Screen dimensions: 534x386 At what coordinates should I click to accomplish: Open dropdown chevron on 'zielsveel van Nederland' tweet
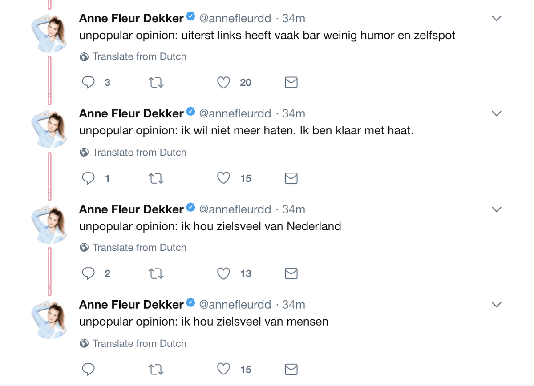496,209
